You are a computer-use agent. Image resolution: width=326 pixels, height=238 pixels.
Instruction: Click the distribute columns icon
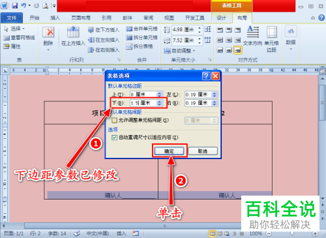point(208,40)
